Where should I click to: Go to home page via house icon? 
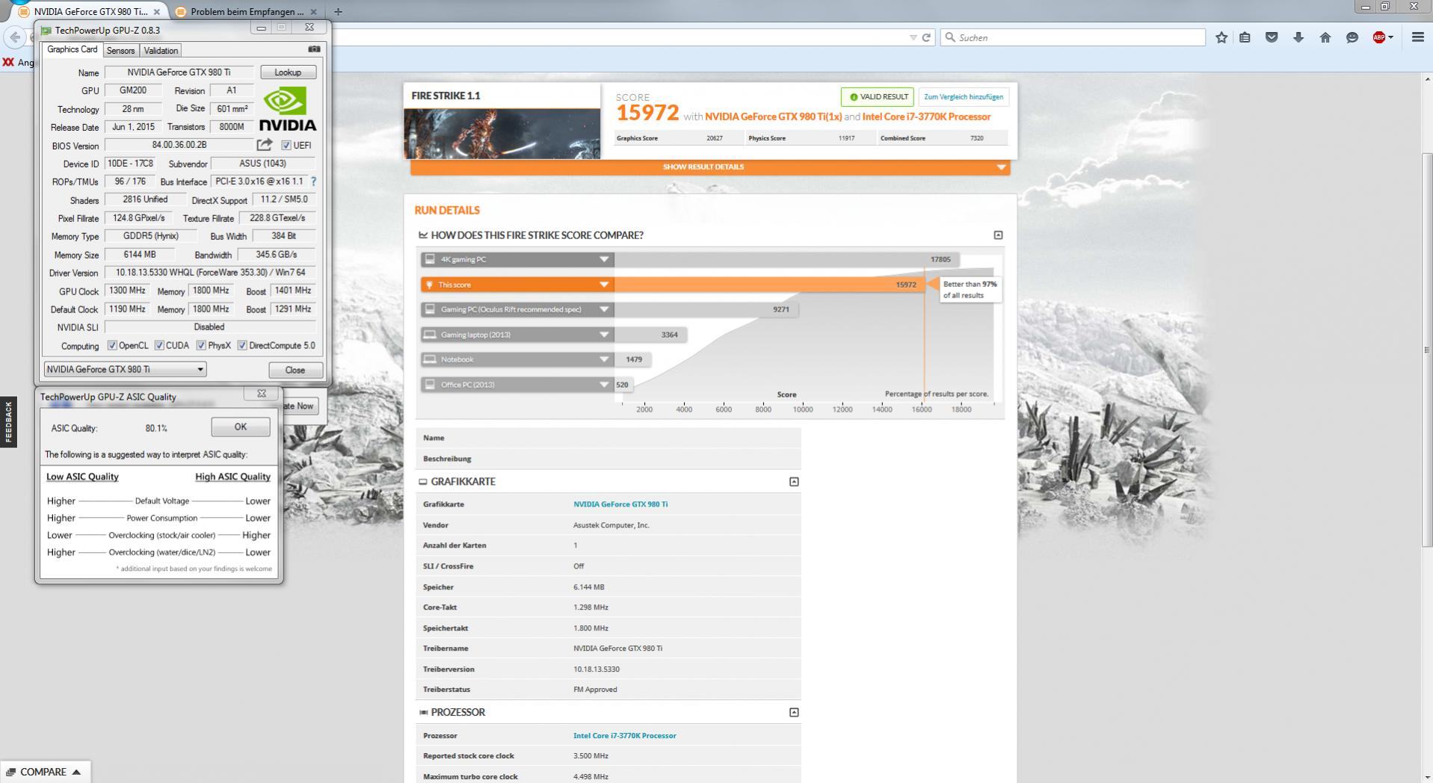pos(1325,37)
